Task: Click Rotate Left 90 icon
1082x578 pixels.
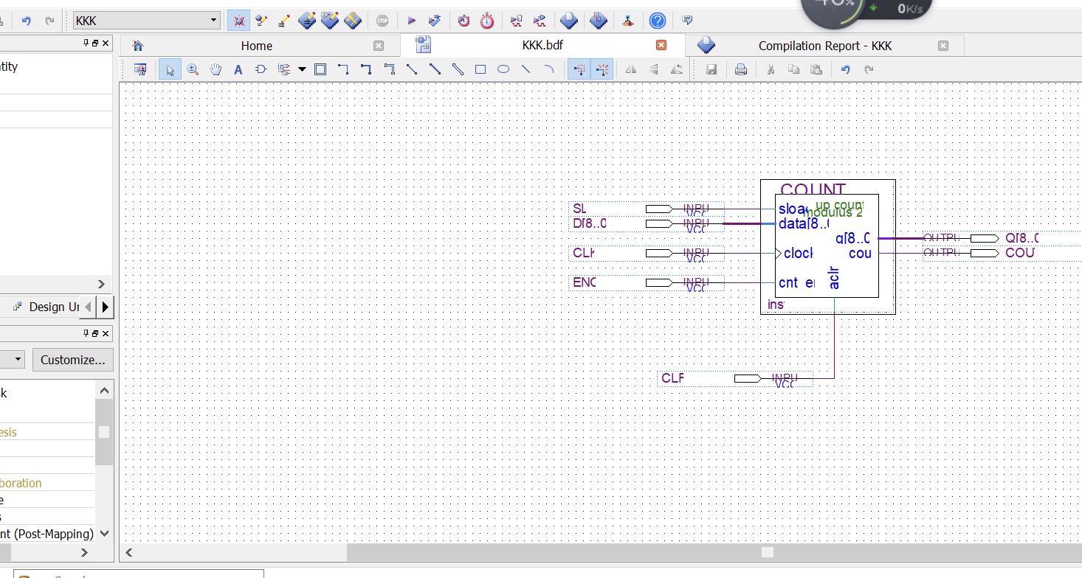Action: tap(676, 69)
